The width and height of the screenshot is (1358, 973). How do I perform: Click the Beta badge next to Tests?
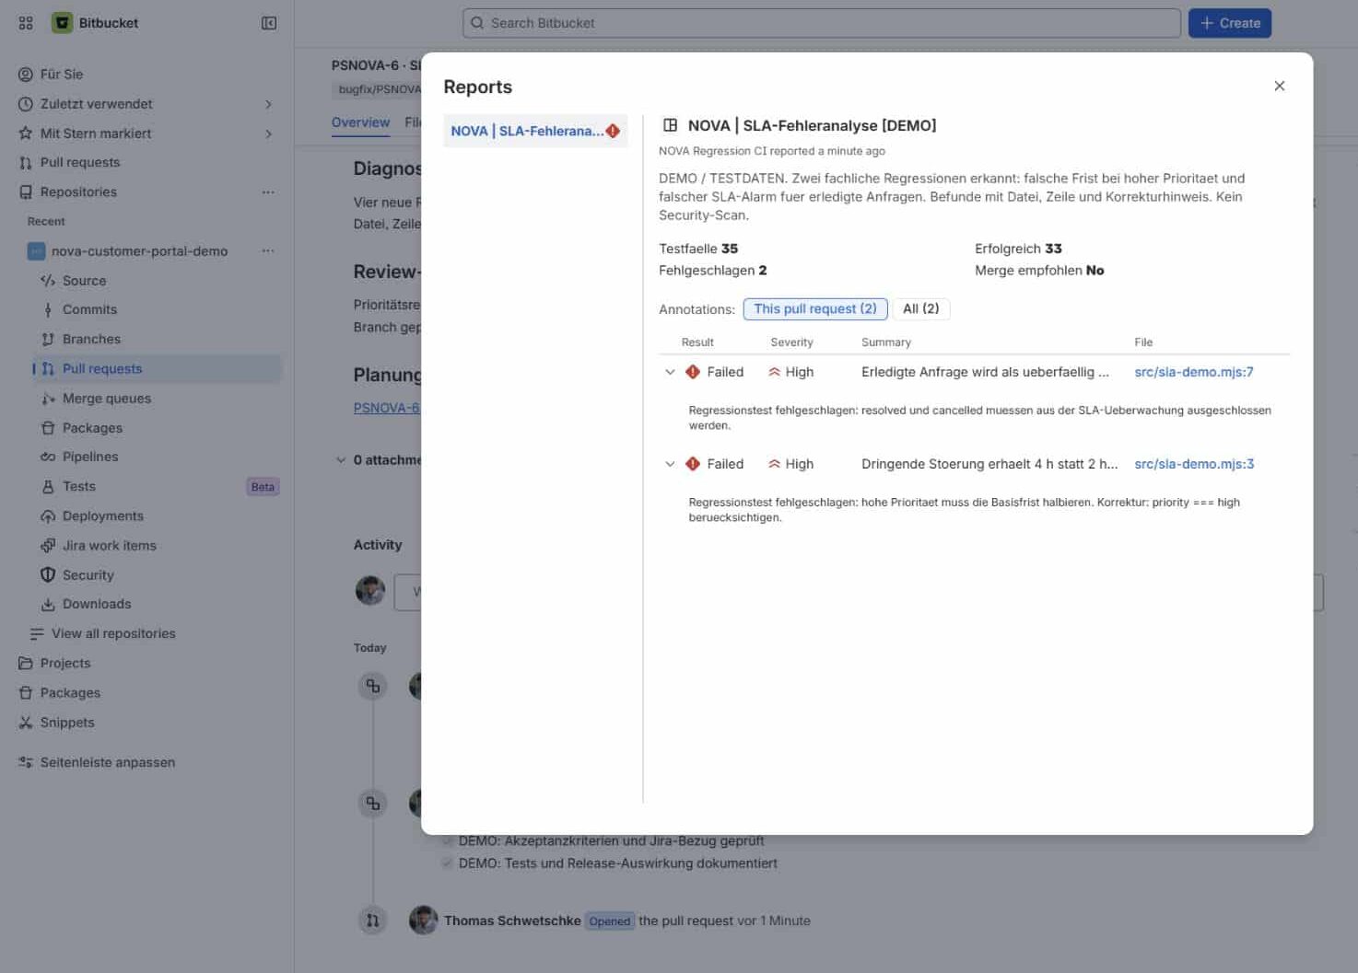click(x=263, y=487)
